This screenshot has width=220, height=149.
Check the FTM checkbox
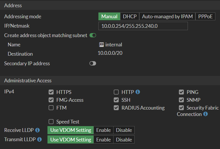click(x=51, y=108)
